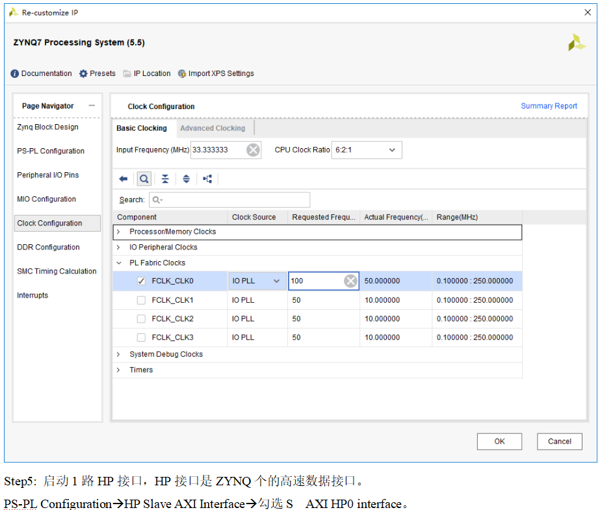This screenshot has width=600, height=510.
Task: Expand the IO Peripheral Clocks group
Action: point(118,248)
